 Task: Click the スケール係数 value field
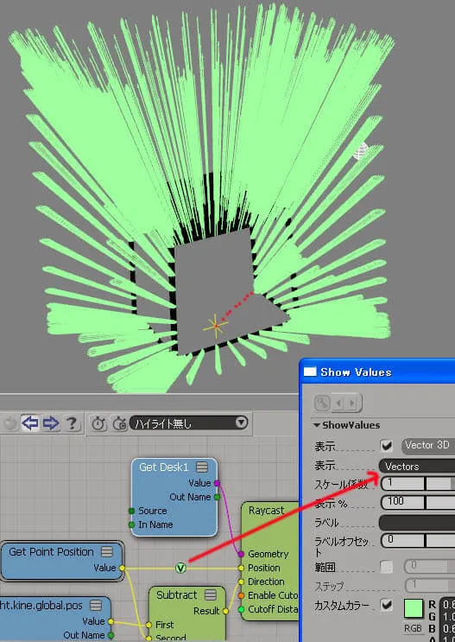coord(403,484)
